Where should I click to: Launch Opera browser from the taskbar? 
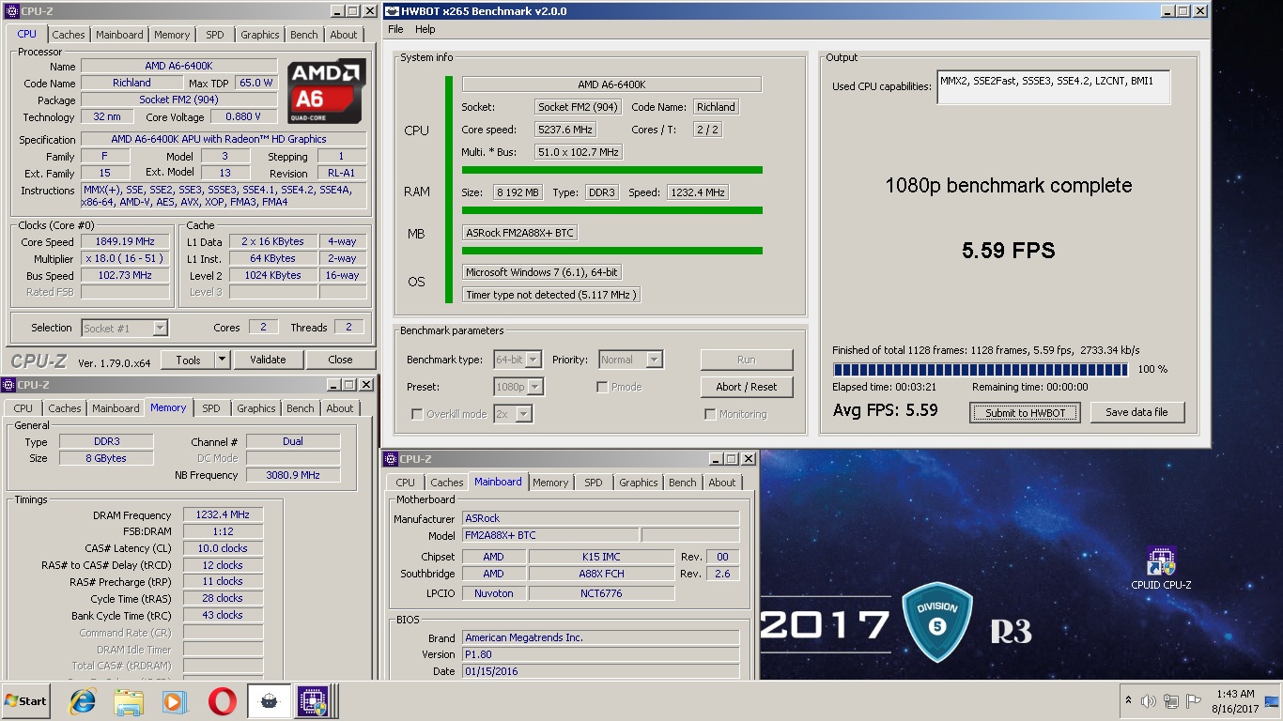tap(222, 700)
